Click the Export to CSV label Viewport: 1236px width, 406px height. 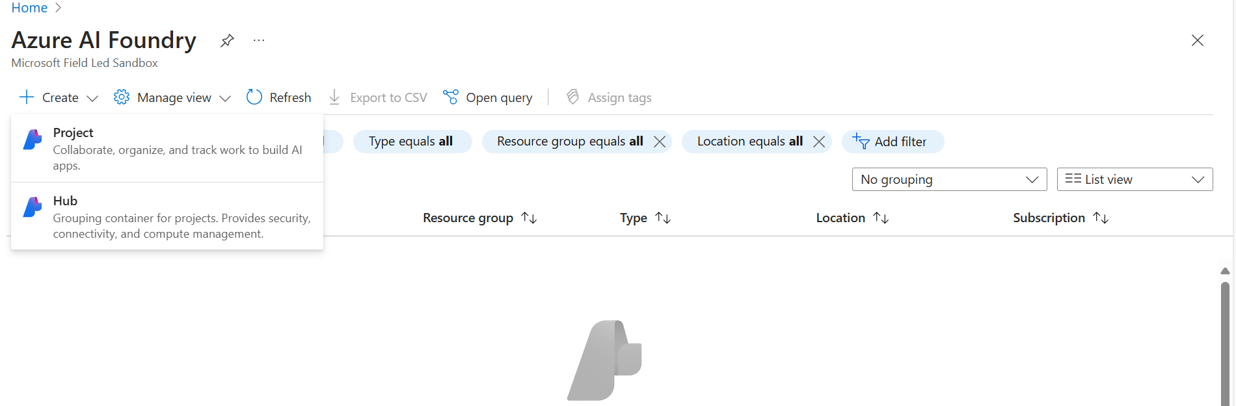tap(388, 97)
